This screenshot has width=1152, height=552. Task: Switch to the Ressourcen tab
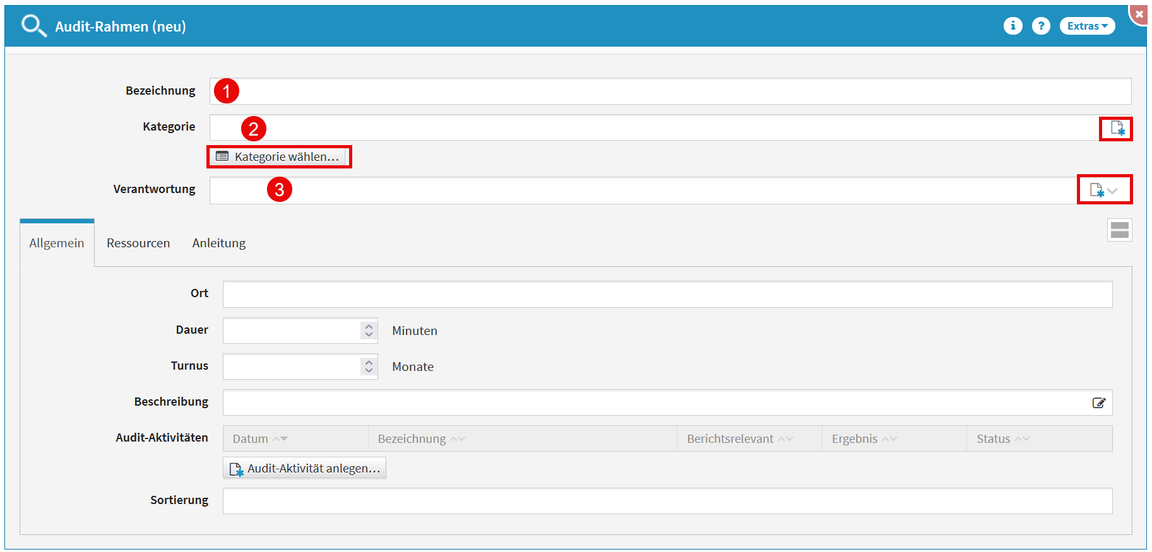[x=138, y=244]
